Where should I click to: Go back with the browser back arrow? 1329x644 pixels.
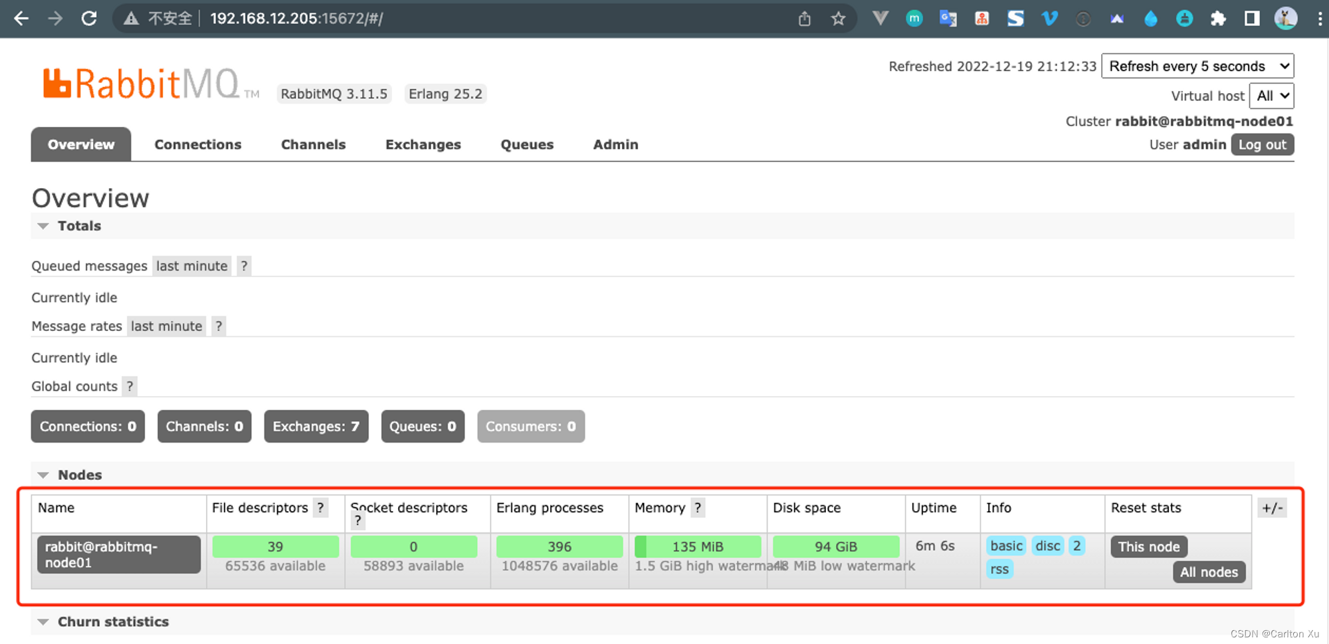[21, 18]
